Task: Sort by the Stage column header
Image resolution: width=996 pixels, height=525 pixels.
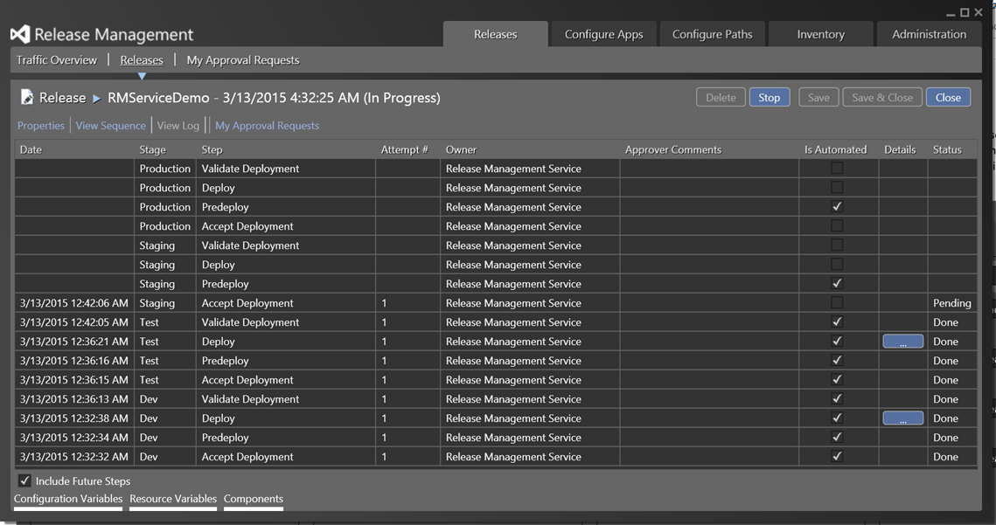Action: click(x=152, y=150)
